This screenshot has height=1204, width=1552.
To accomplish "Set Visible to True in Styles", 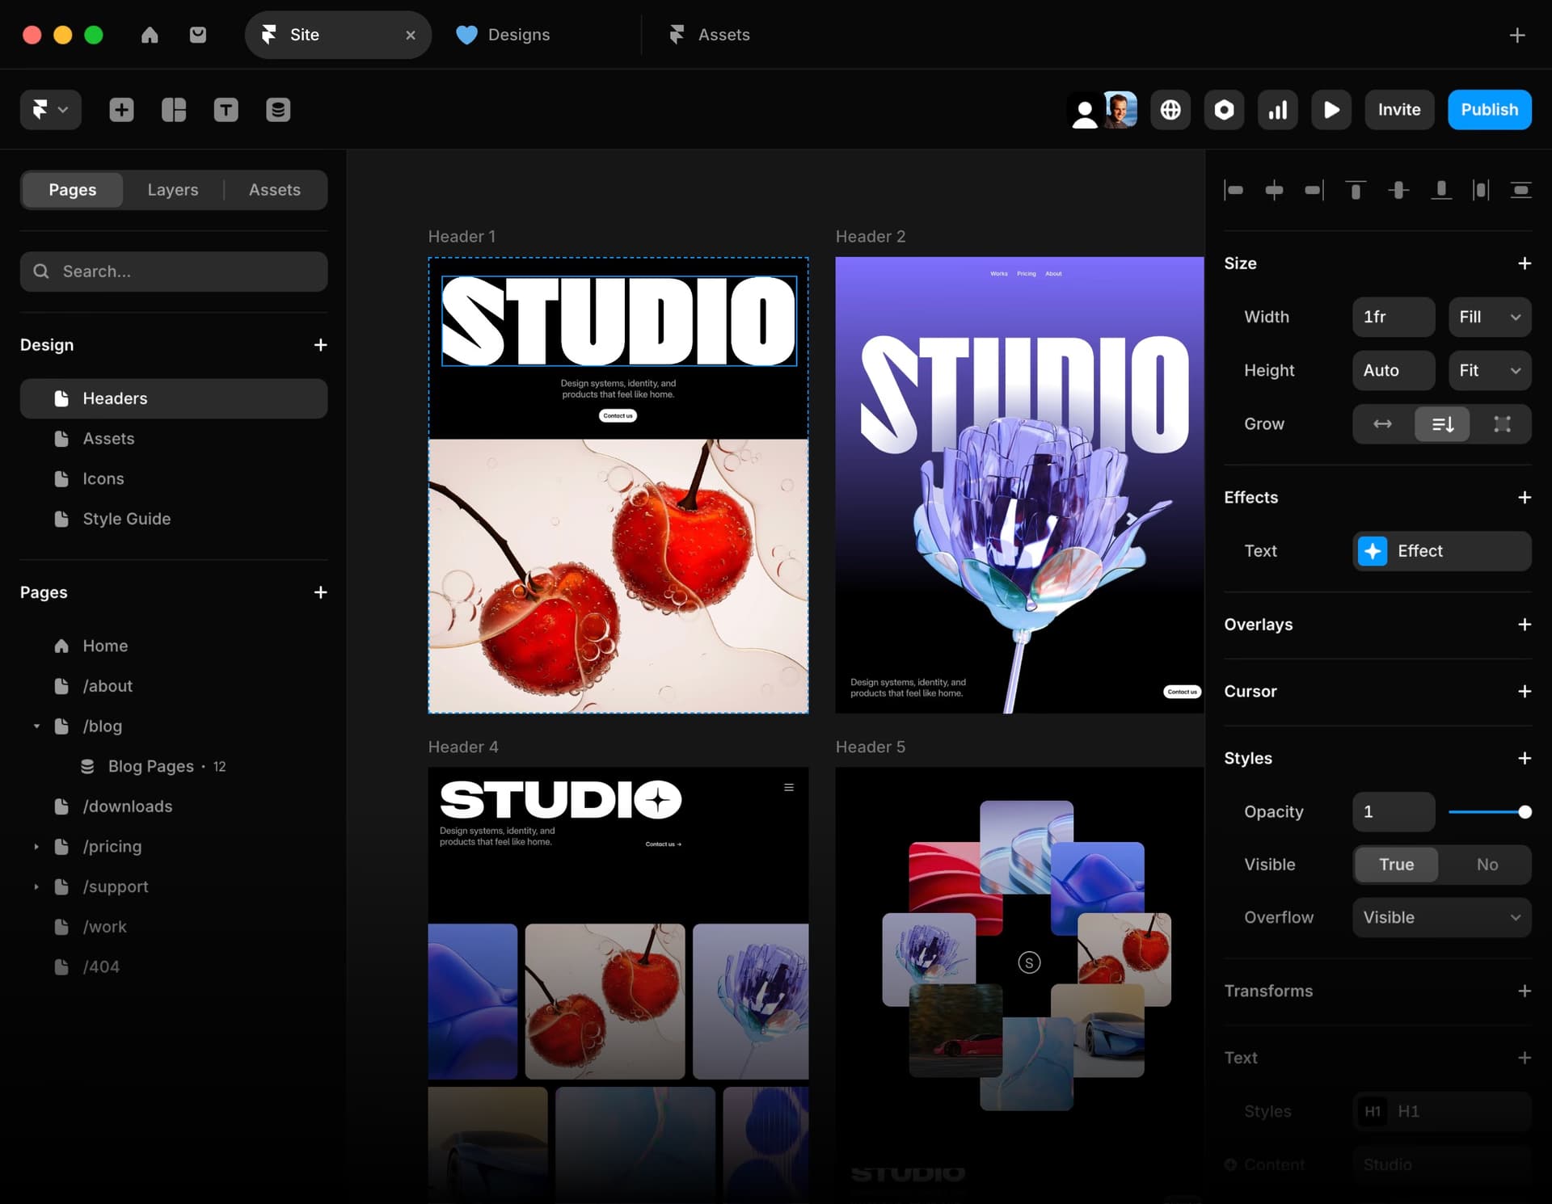I will tap(1396, 864).
